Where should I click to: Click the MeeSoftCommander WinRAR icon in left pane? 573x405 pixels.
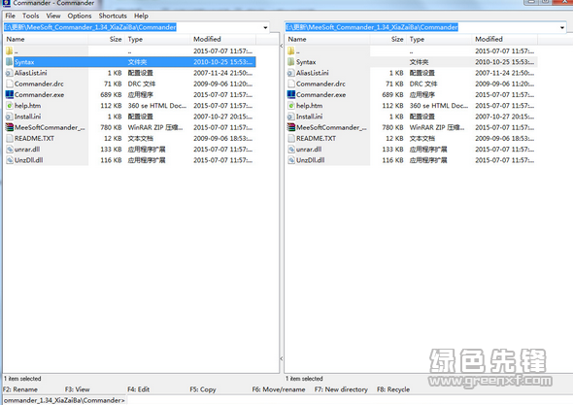(x=9, y=127)
